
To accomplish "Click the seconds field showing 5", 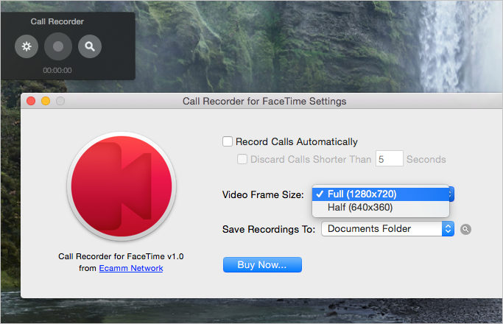I will click(x=389, y=158).
